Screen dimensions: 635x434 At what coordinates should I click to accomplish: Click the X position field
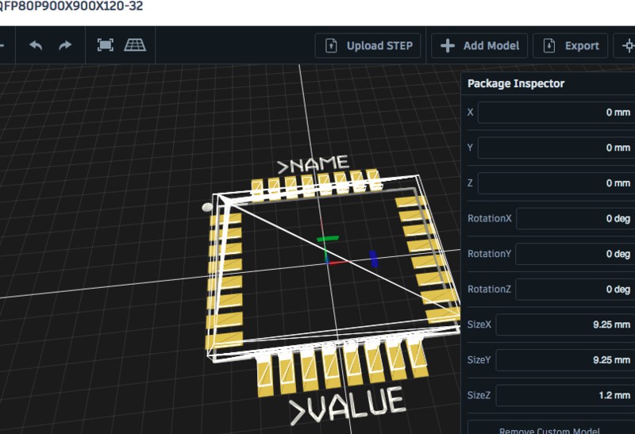click(556, 112)
